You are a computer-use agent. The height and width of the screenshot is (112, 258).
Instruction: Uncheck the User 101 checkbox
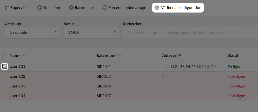point(5,66)
